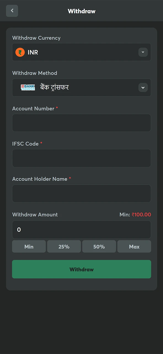
Task: Select the 25% amount option
Action: pyautogui.click(x=64, y=246)
